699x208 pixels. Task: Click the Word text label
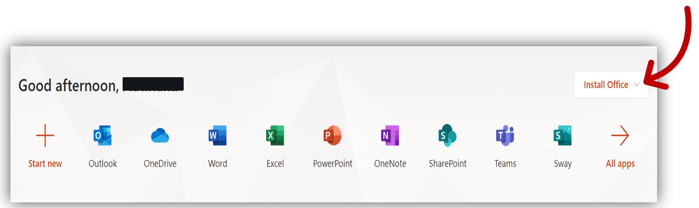click(218, 164)
